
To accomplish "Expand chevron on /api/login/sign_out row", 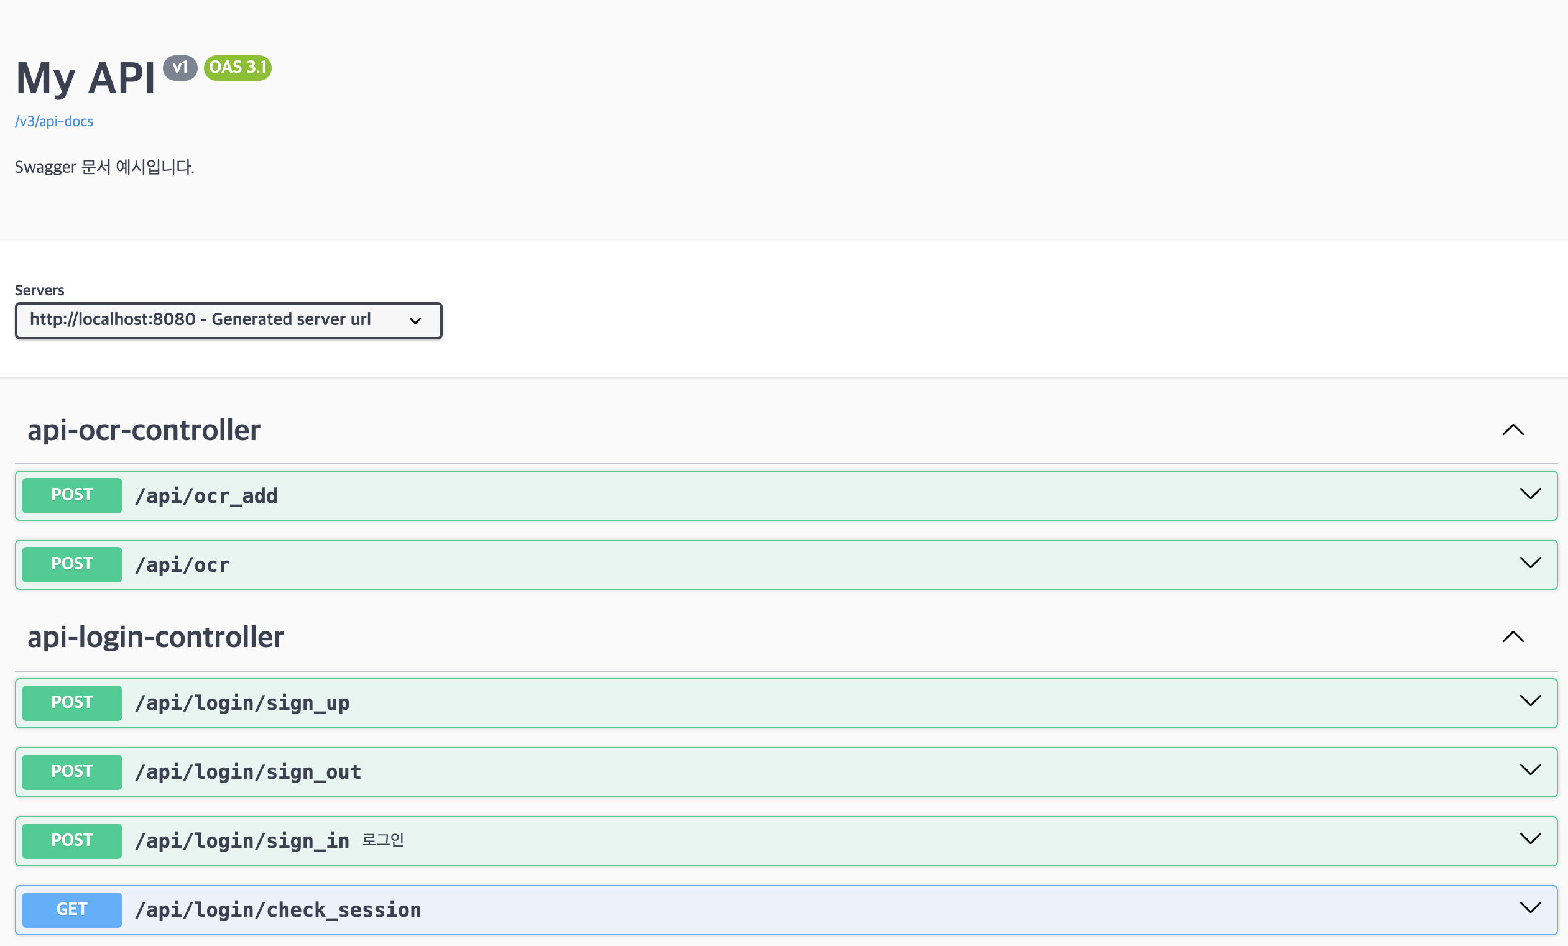I will [1530, 771].
